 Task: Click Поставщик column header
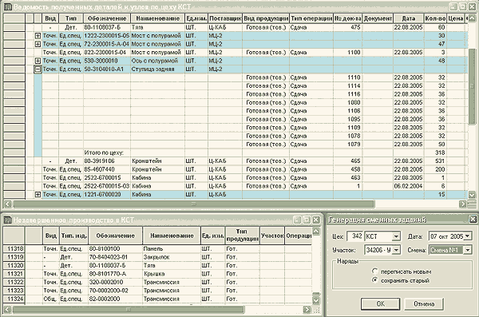[x=225, y=18]
